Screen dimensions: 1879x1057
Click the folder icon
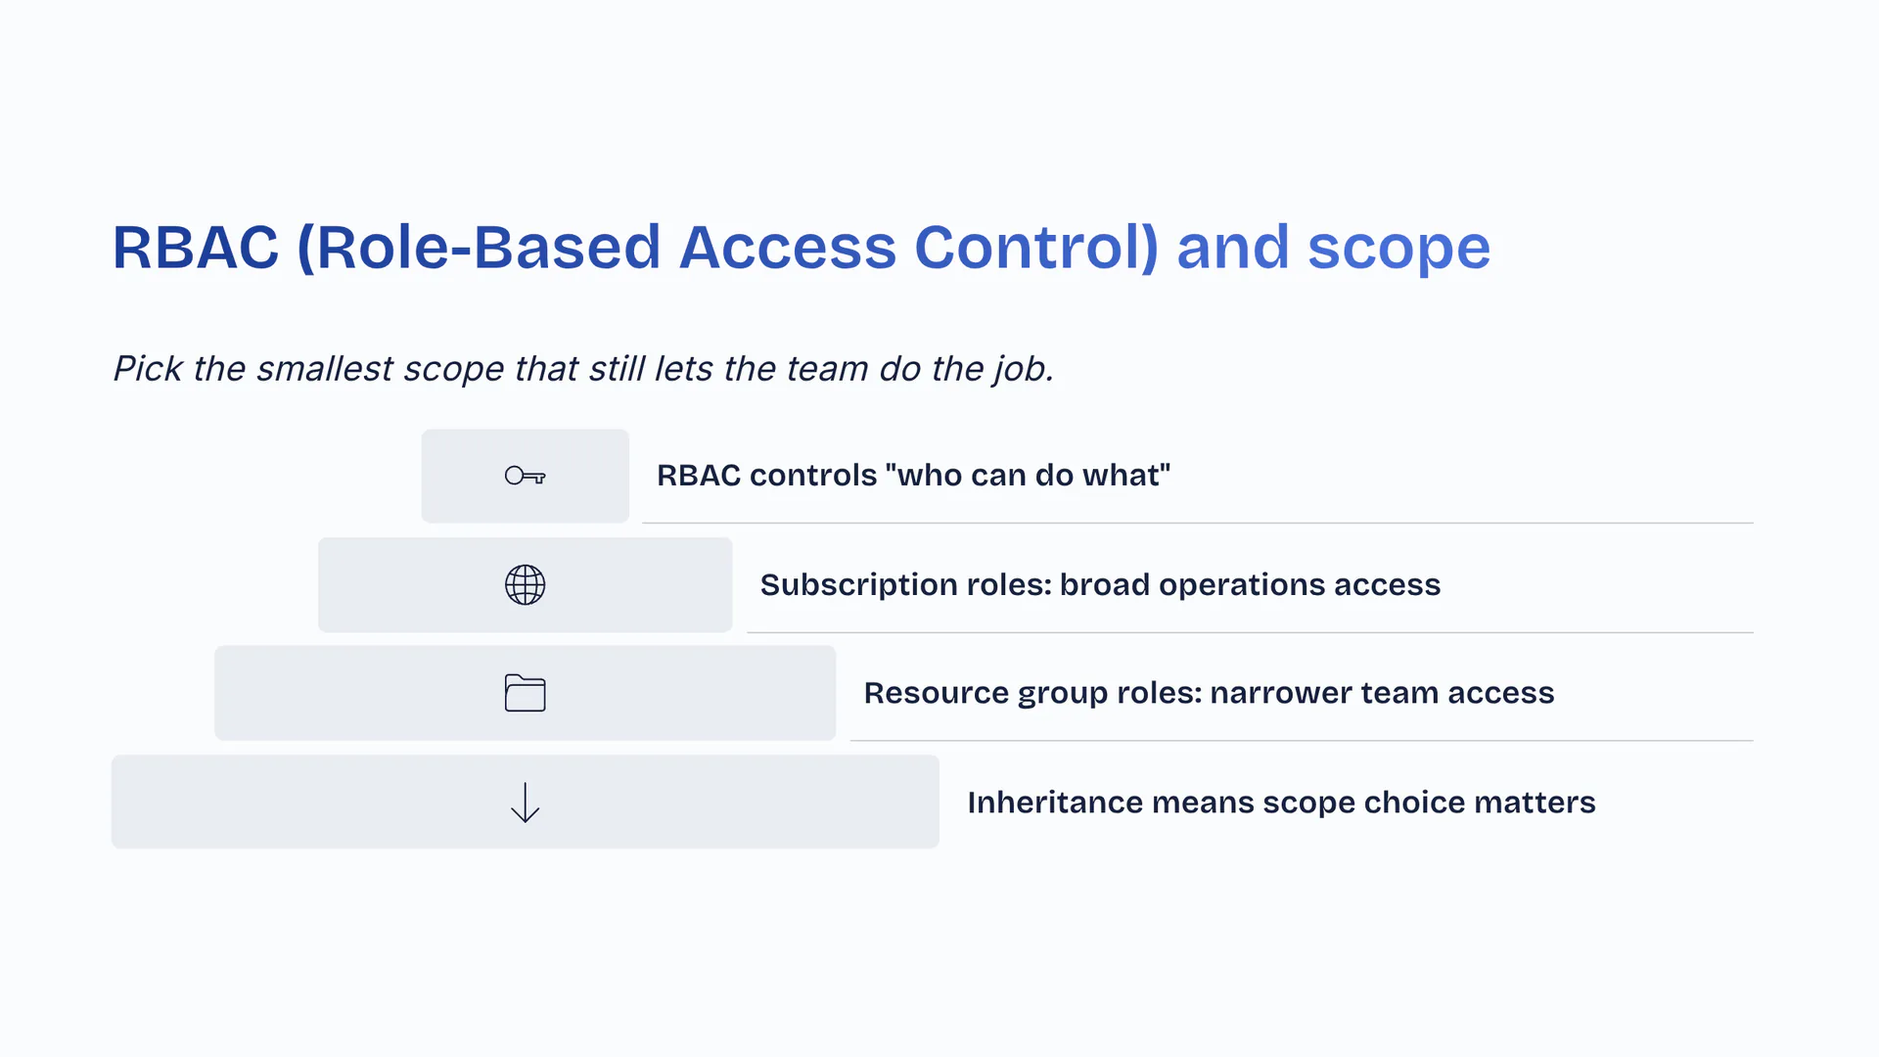[525, 693]
